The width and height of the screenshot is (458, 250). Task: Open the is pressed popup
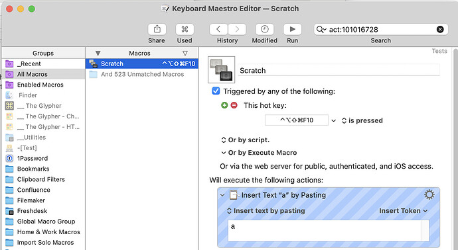click(x=362, y=120)
